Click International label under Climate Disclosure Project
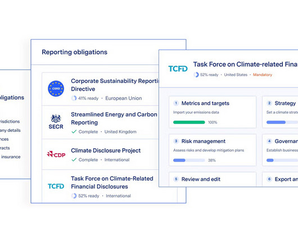This screenshot has width=298, height=248. (117, 160)
